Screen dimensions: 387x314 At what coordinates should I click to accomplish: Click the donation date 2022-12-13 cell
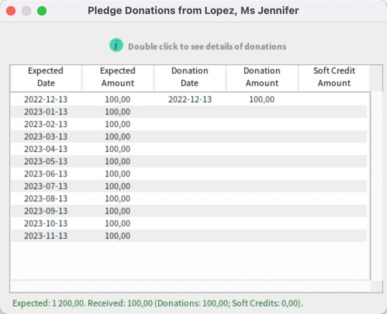click(x=190, y=99)
